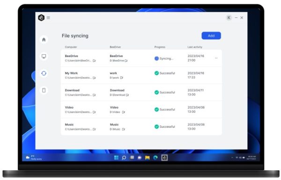Select the 'Download' computer task name
Image resolution: width=281 pixels, height=180 pixels.
(72, 90)
